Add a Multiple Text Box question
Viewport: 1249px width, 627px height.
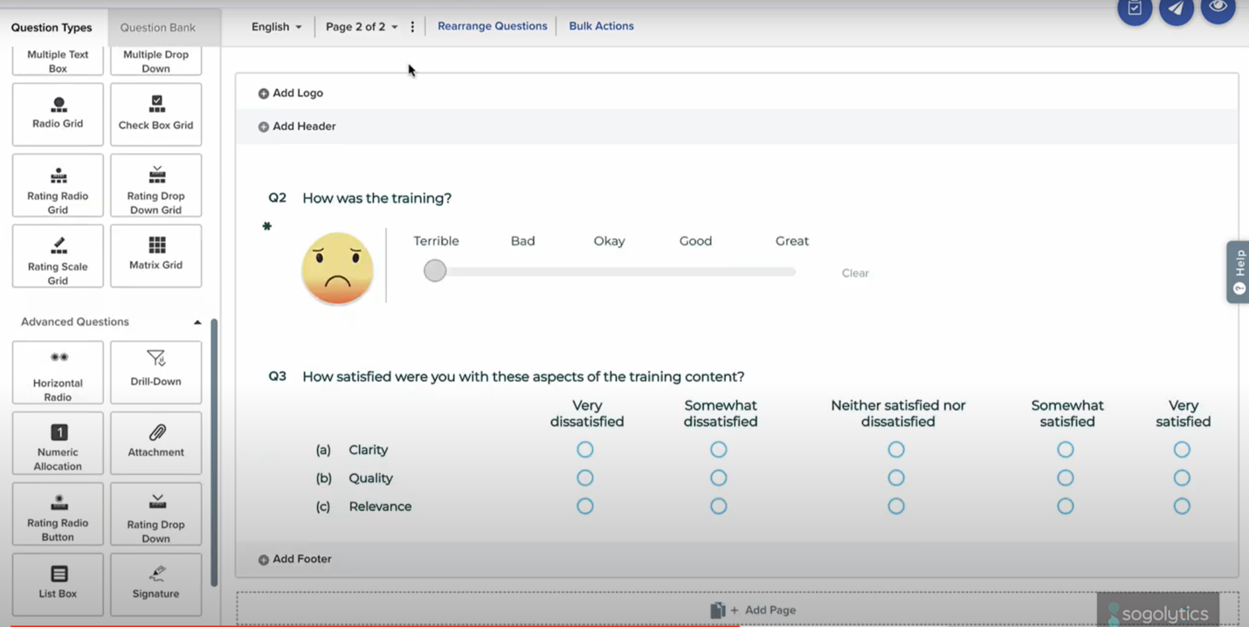(x=58, y=60)
